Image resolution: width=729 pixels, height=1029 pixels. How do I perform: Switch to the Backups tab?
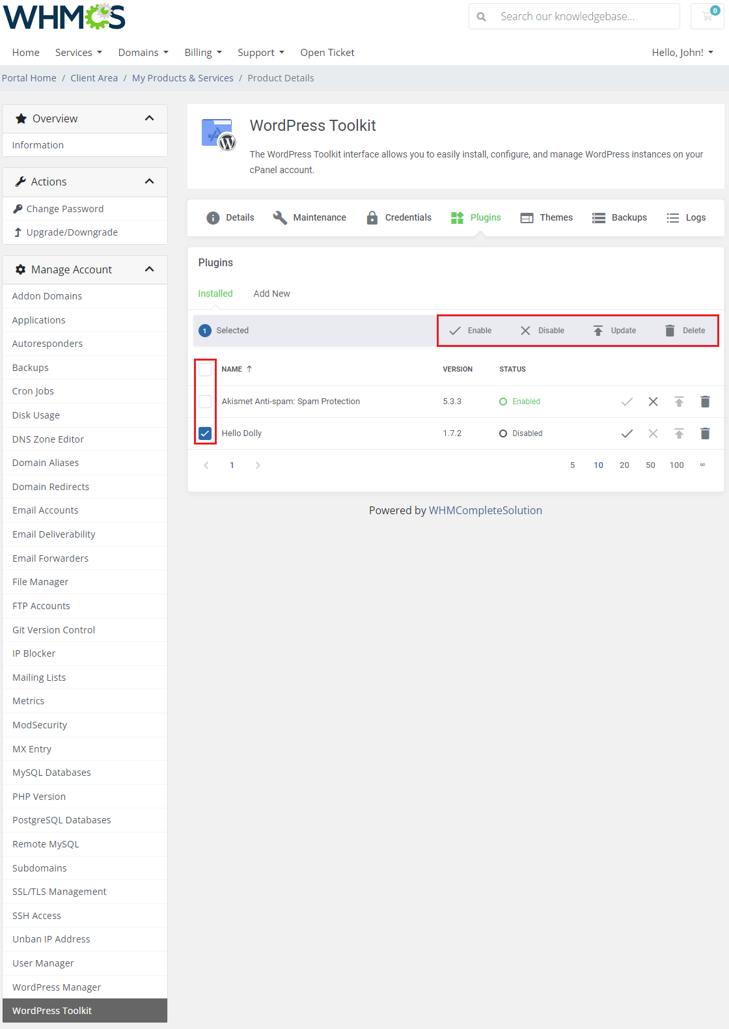point(620,218)
